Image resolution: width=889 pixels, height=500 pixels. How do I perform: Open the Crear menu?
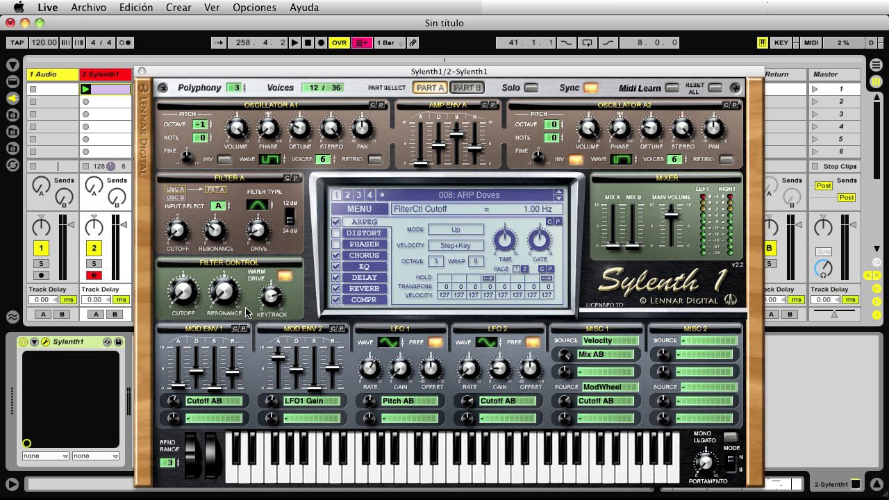[178, 8]
